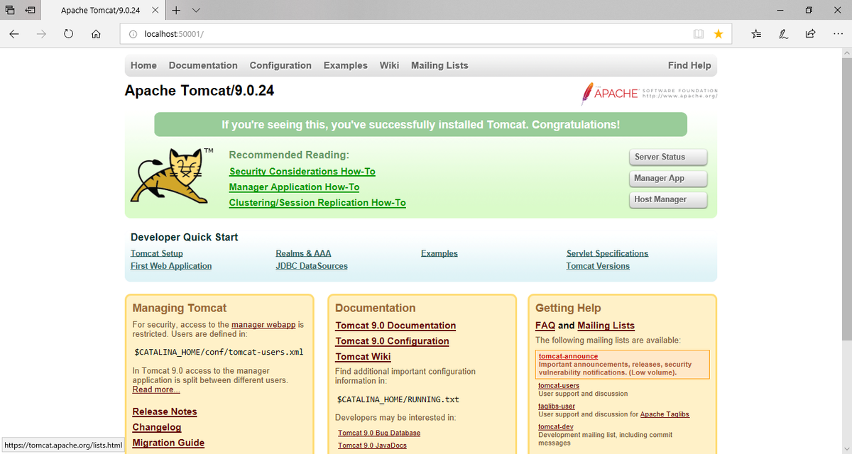The width and height of the screenshot is (852, 454).
Task: Share this page using share icon
Action: (810, 33)
